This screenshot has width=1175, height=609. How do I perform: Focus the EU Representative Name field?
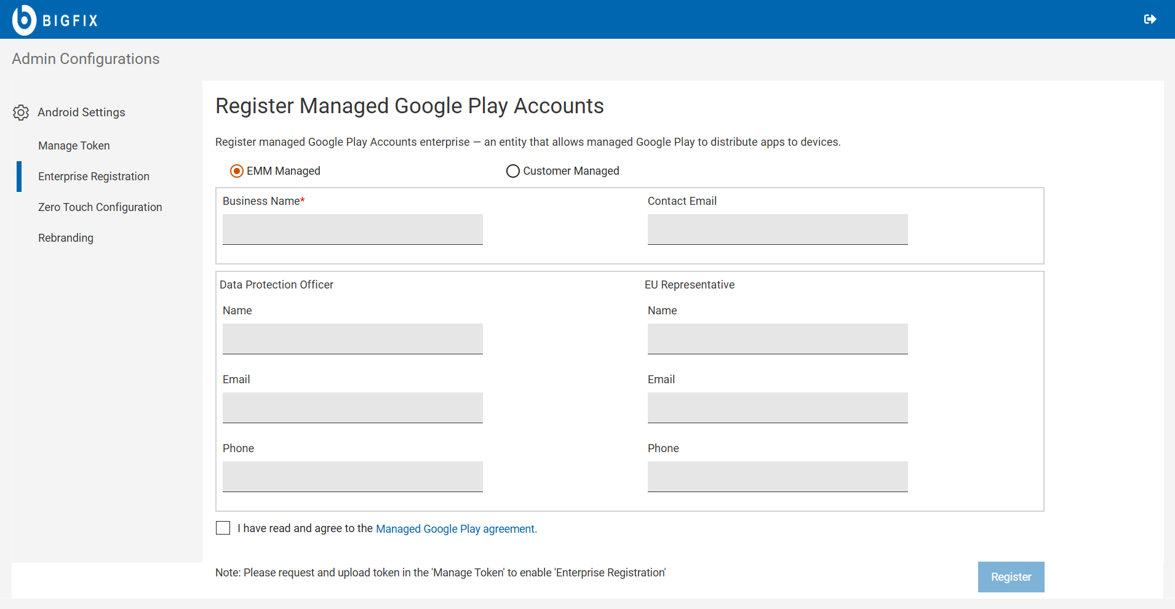tap(778, 339)
